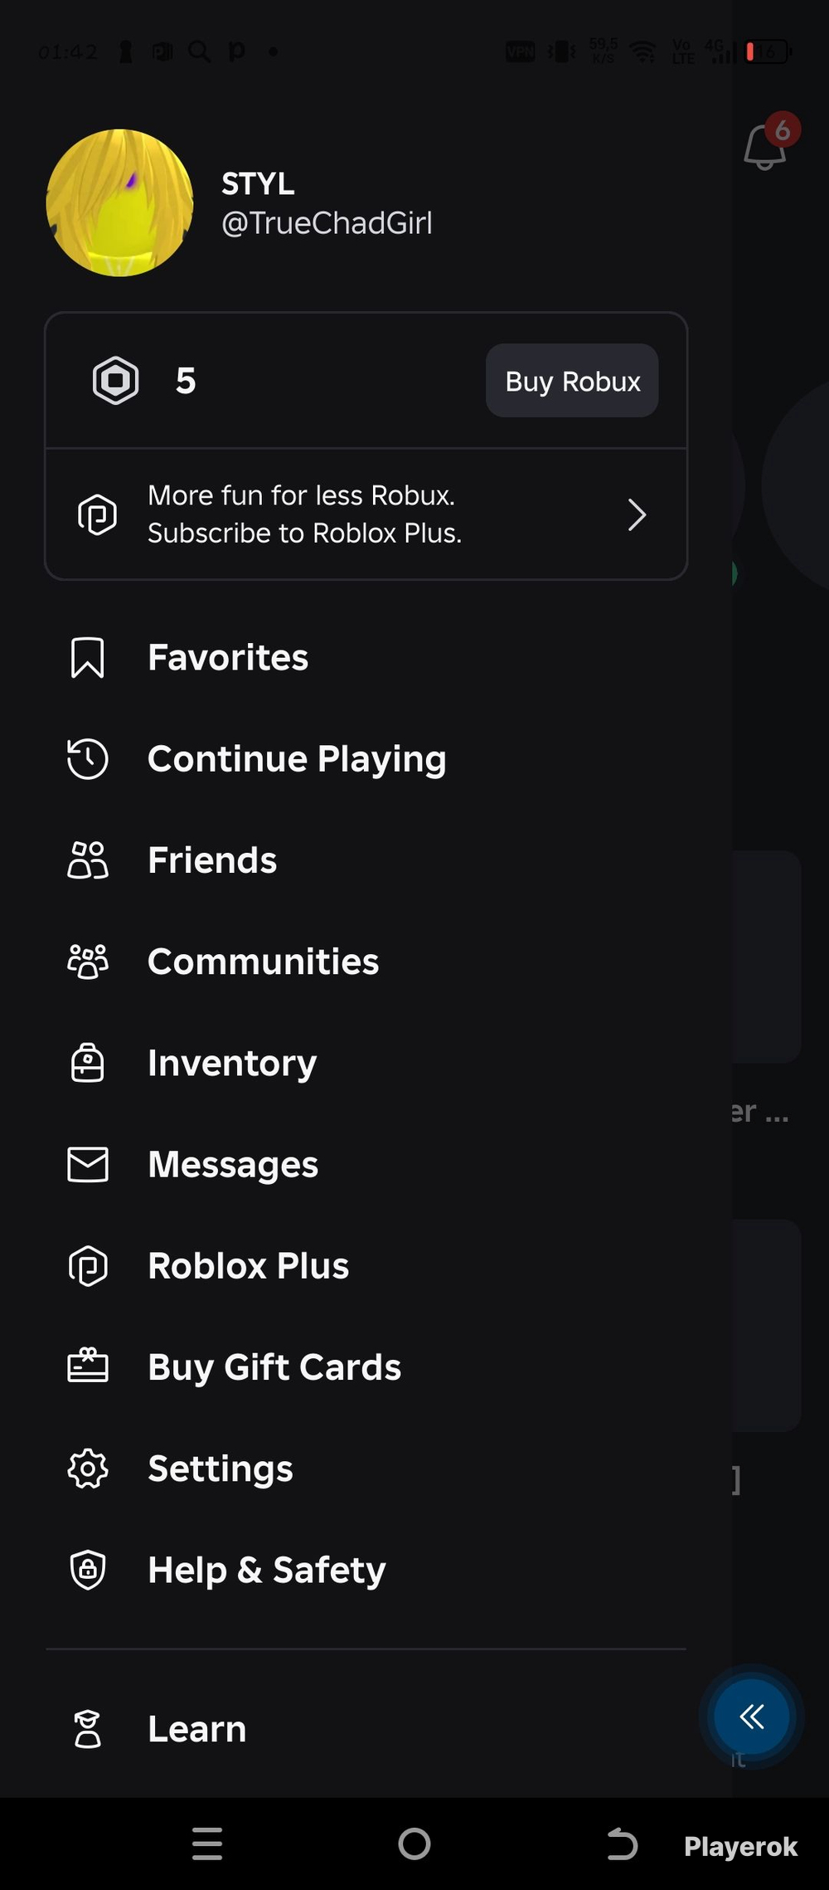The height and width of the screenshot is (1890, 829).
Task: Select the Friends people icon
Action: click(x=87, y=860)
